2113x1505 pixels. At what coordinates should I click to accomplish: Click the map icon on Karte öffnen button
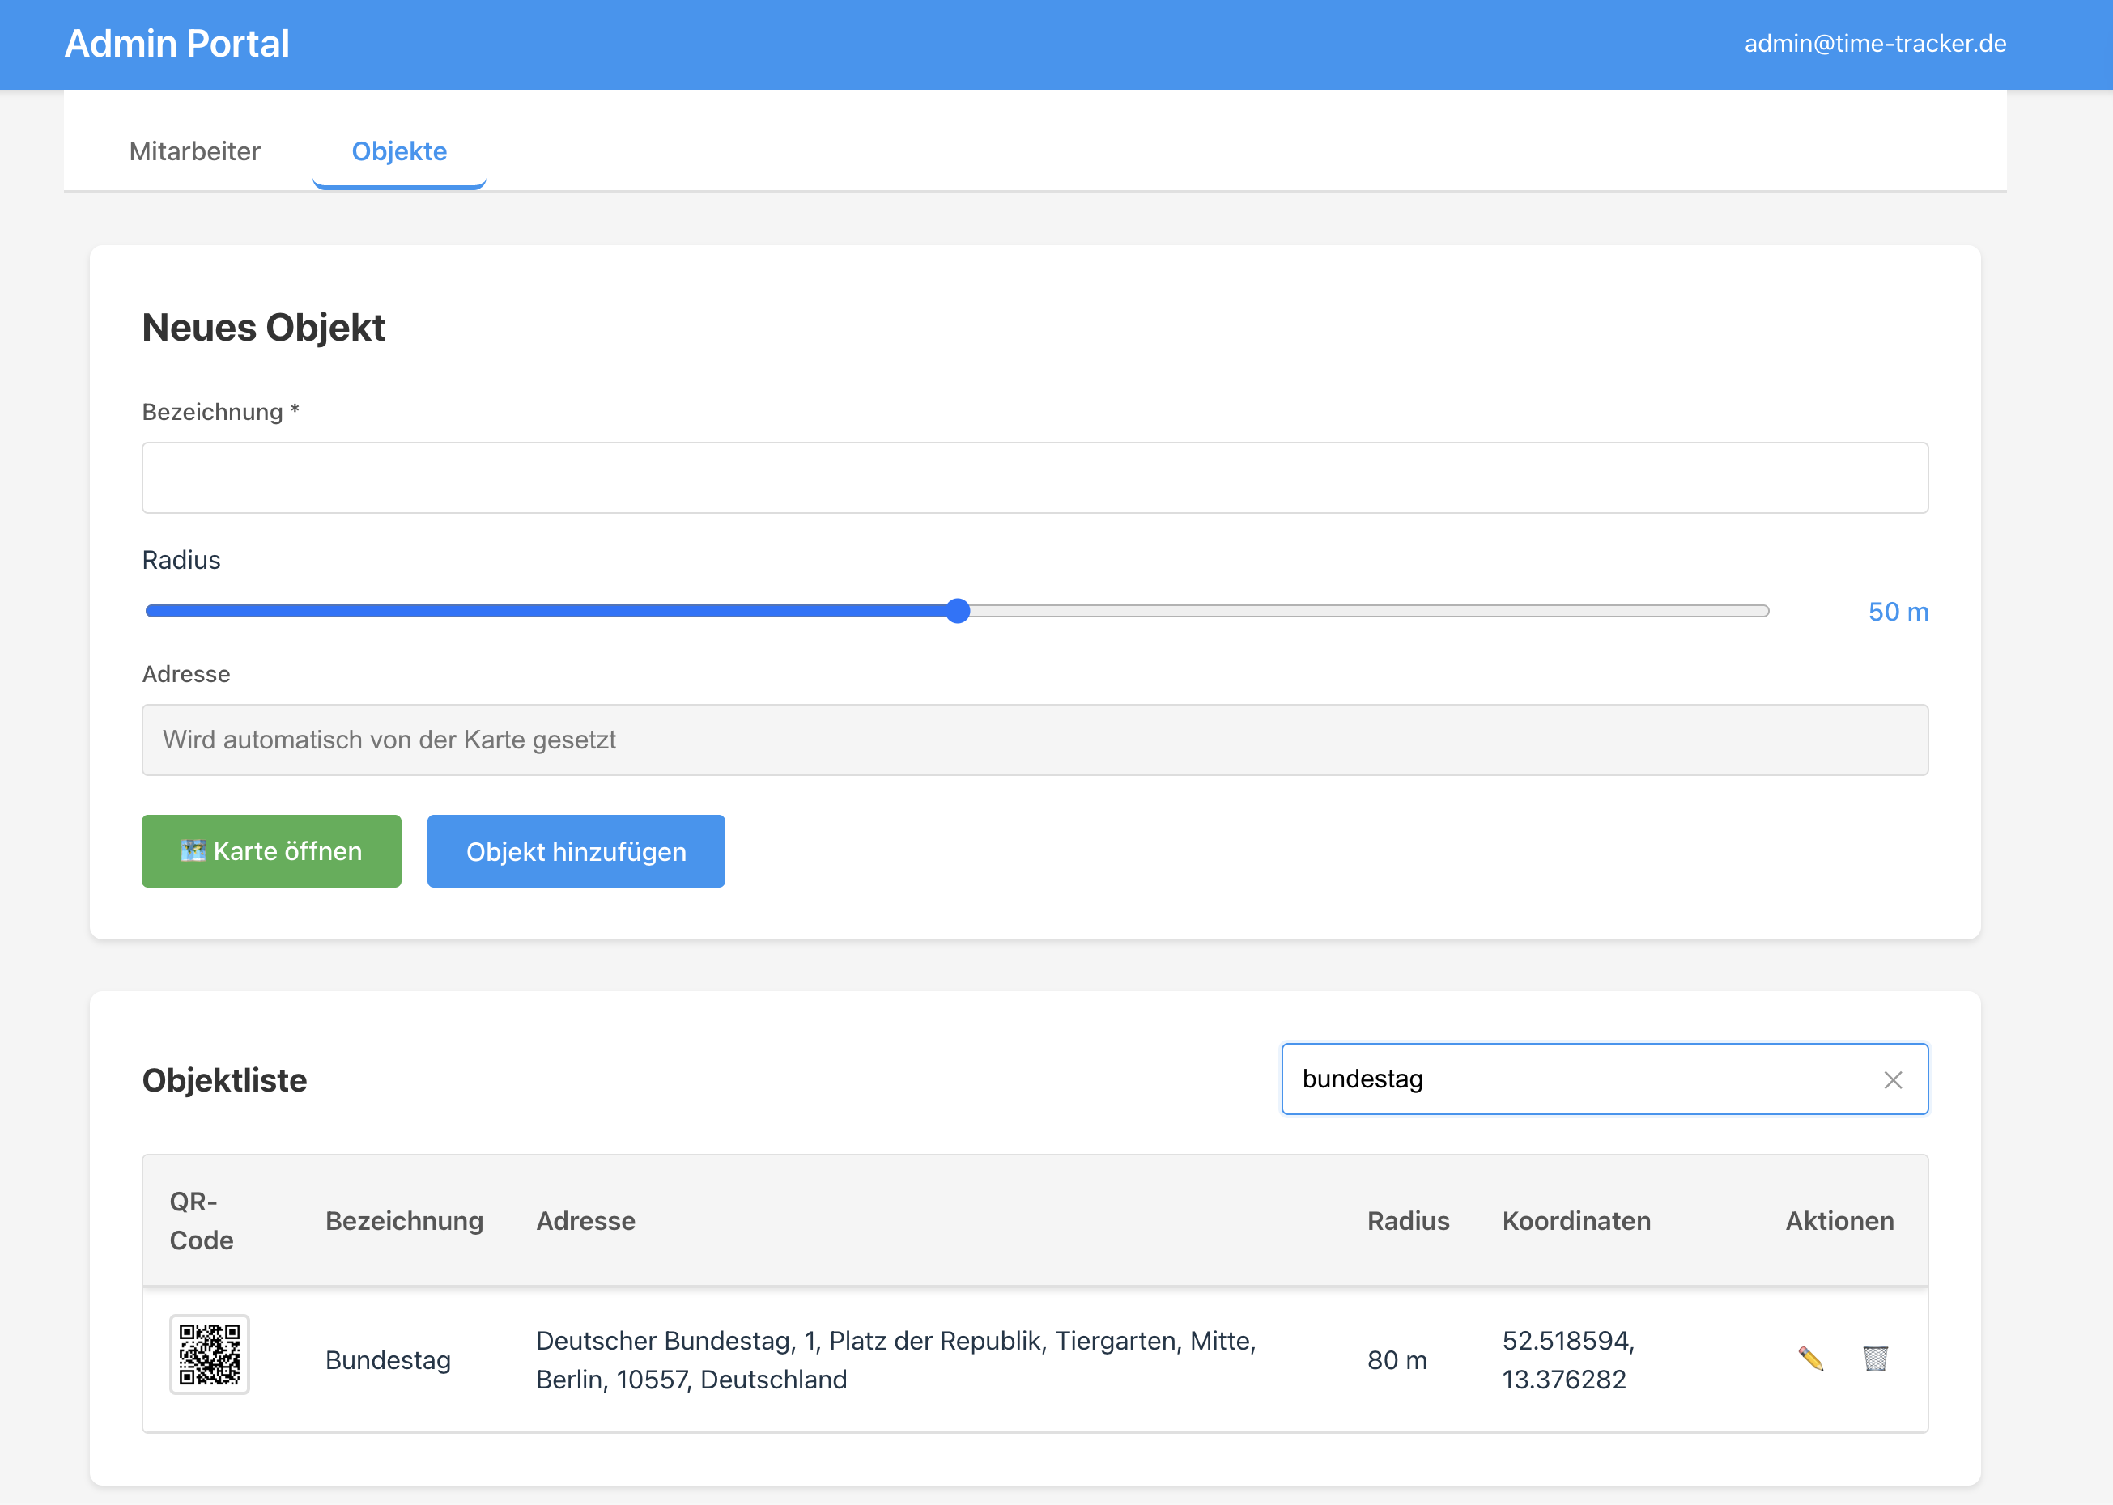[x=193, y=850]
